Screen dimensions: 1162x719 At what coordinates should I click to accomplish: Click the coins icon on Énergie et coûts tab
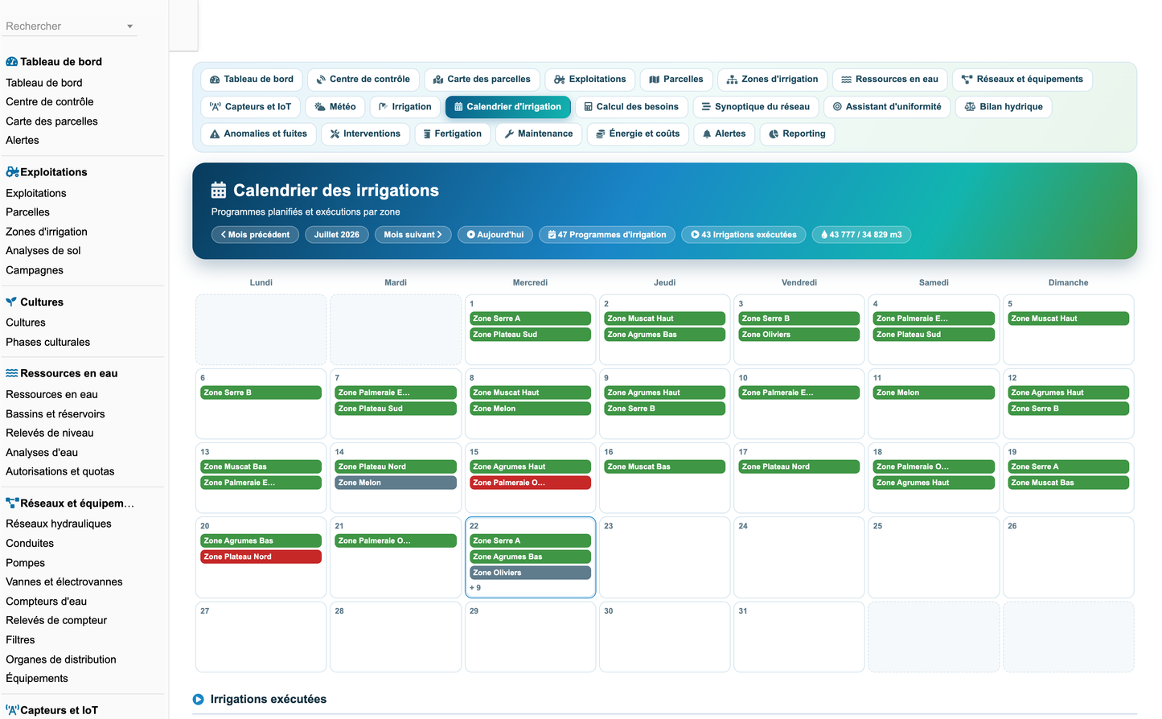click(601, 134)
